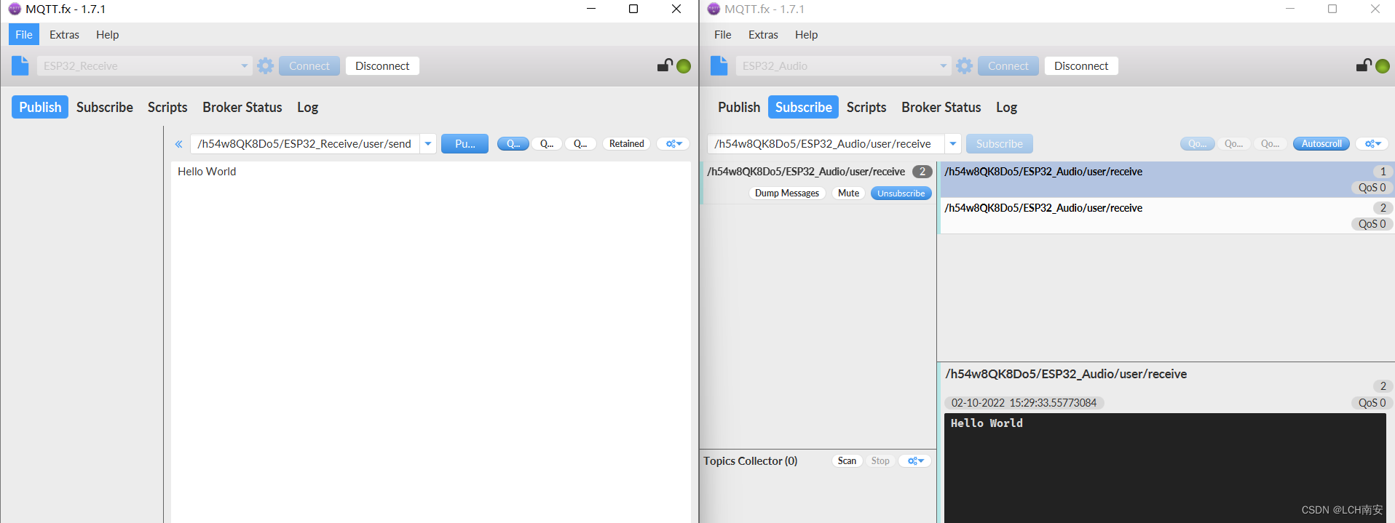The image size is (1395, 523).
Task: Open the Help menu in the right window
Action: click(806, 34)
